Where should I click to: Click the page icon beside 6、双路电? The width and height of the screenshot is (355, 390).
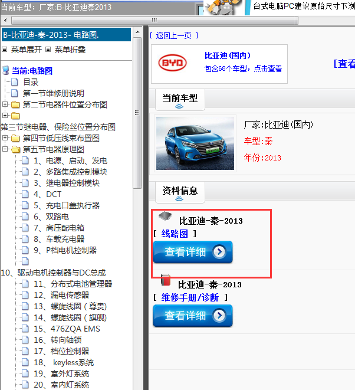(25, 216)
